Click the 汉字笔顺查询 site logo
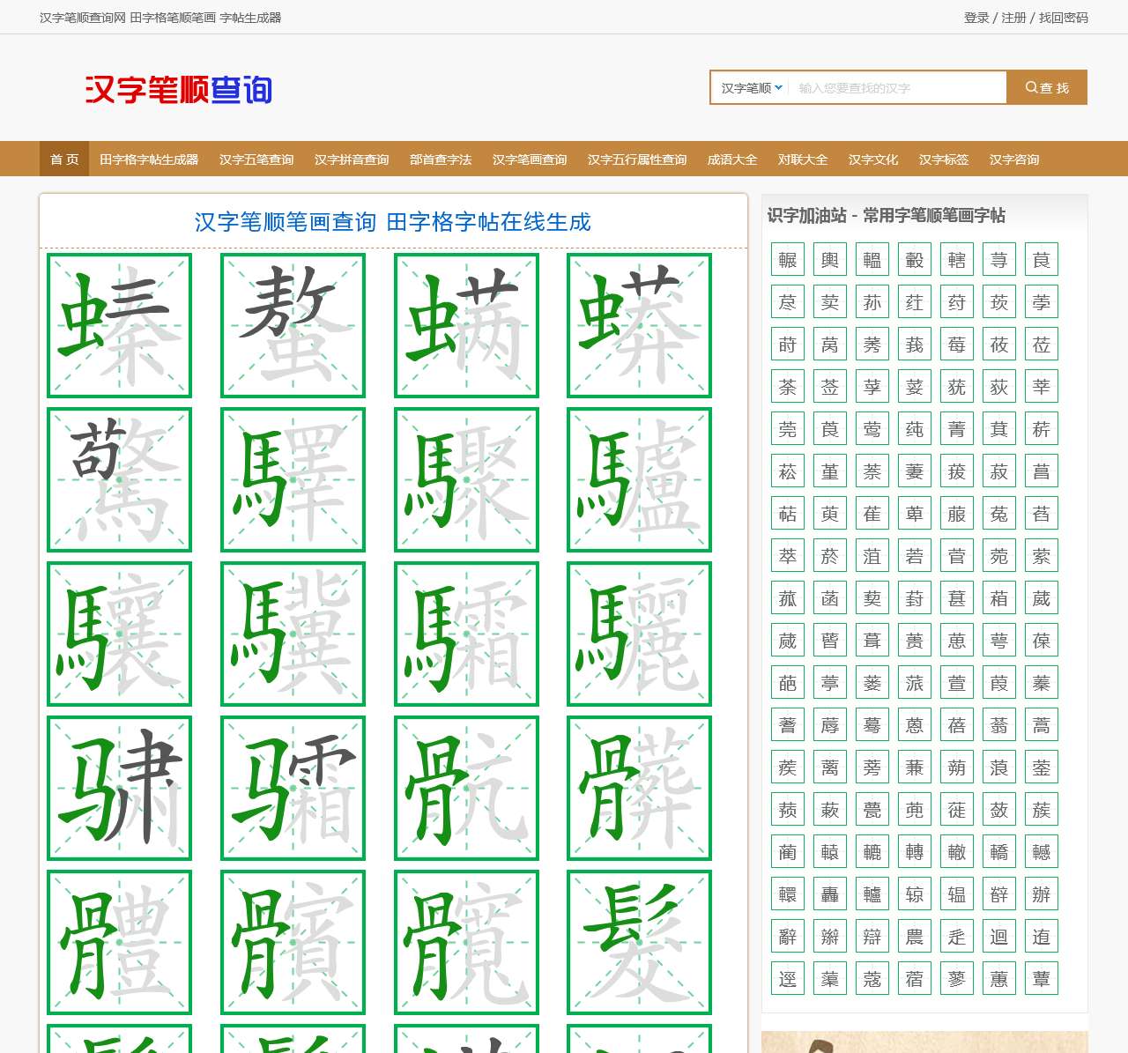Screen dimensions: 1128x1053 pos(179,89)
